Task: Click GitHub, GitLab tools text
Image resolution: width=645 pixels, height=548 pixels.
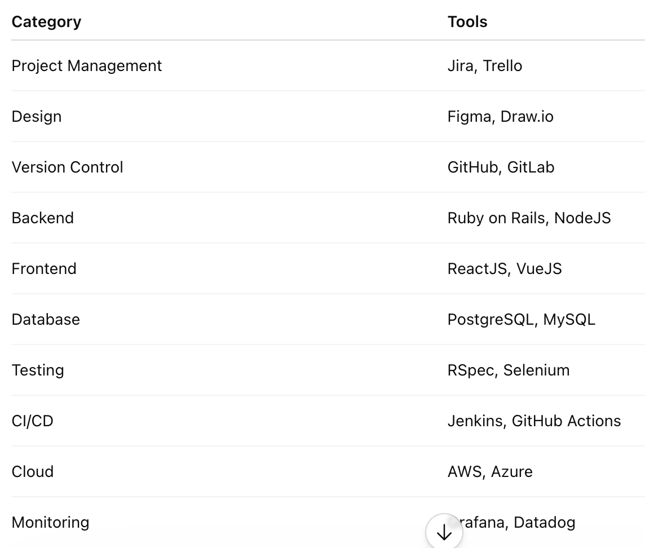Action: tap(501, 167)
